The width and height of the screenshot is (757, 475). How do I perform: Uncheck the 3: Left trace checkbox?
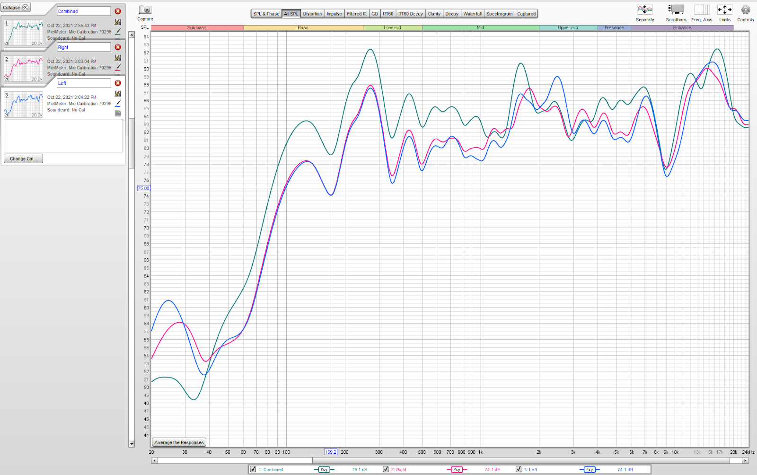519,469
